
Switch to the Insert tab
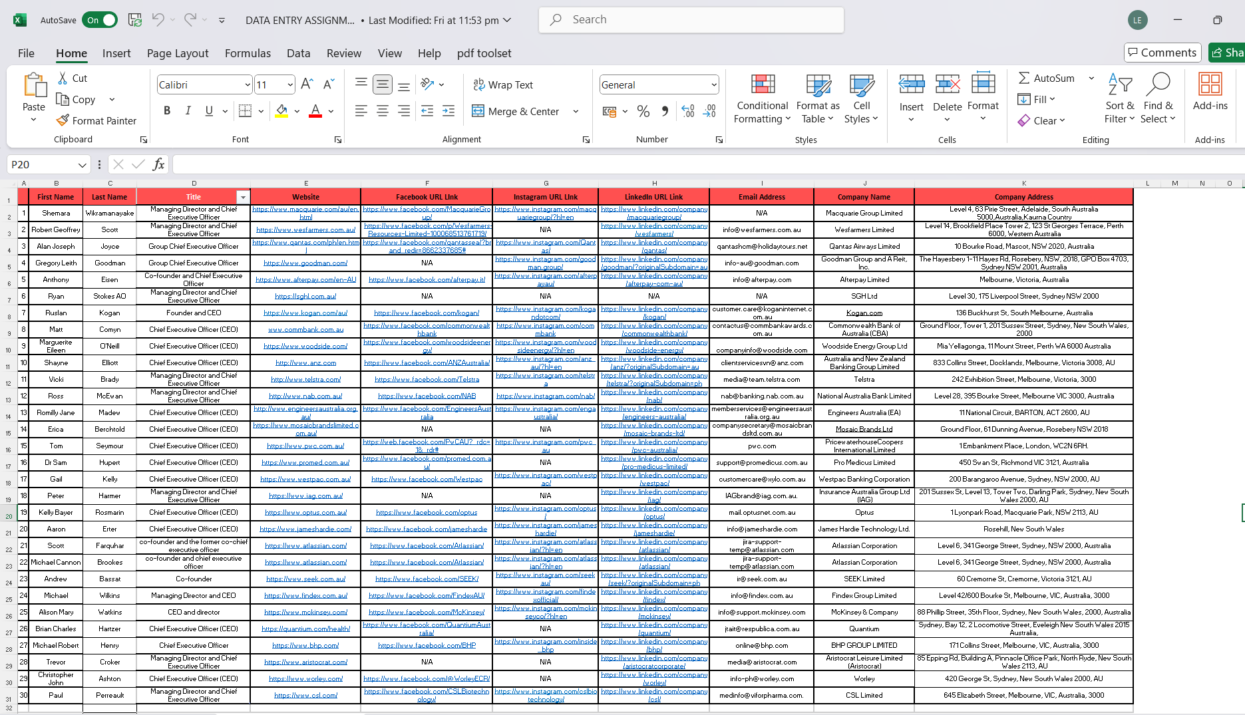click(116, 53)
